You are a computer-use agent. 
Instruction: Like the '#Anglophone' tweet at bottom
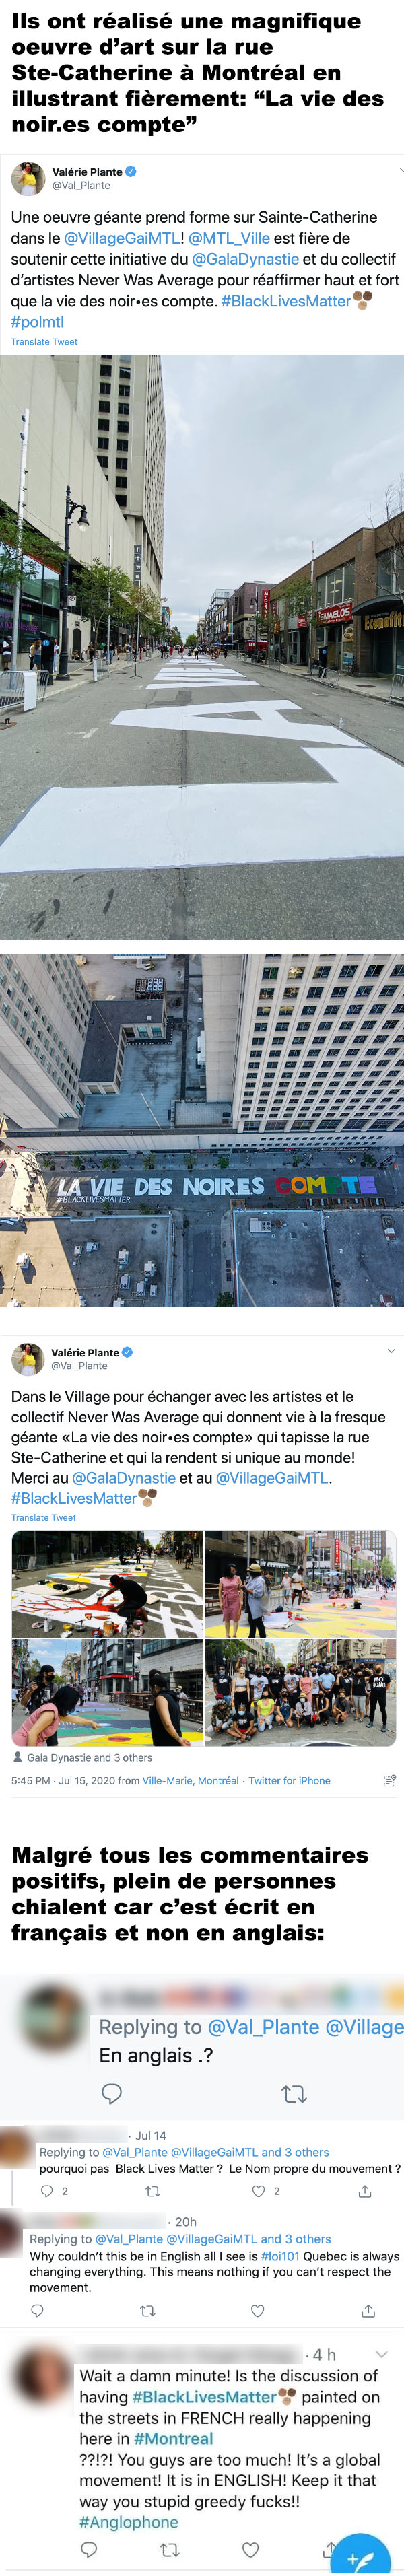[x=250, y=2549]
